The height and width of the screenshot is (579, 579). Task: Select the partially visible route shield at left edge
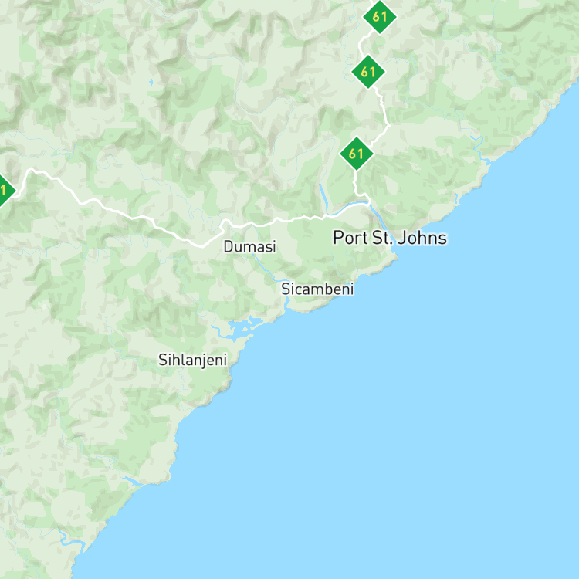(4, 191)
